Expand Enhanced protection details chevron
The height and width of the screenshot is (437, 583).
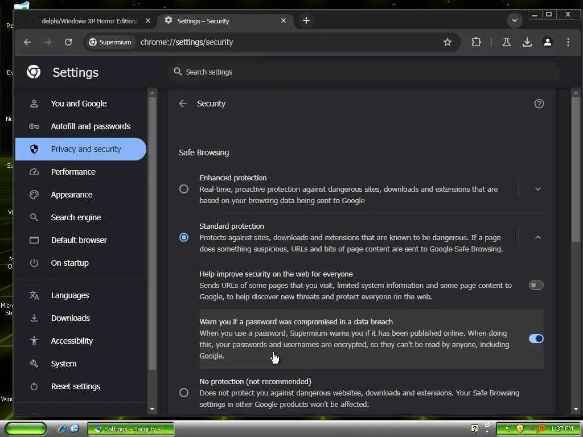[x=537, y=189]
